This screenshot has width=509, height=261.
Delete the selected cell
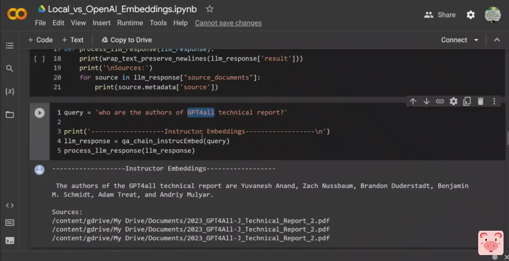coord(481,102)
